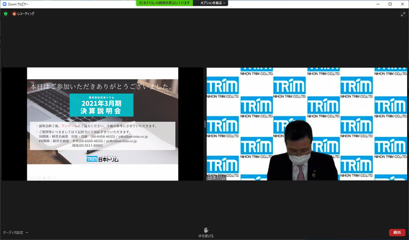Click the TRIM 日本トリム logo on the slide

[102, 159]
